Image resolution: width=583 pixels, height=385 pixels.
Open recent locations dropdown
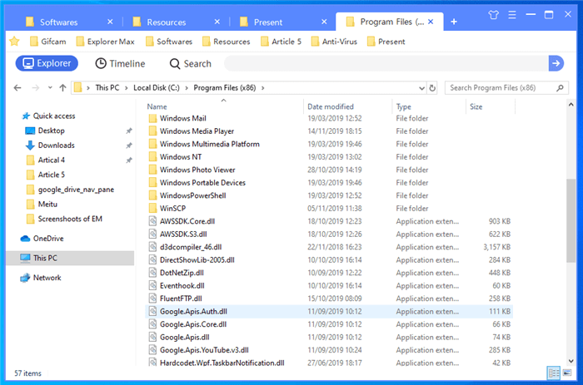(50, 88)
